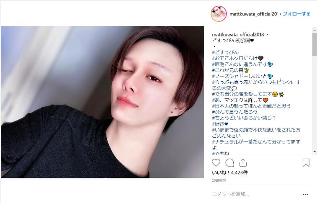Click the caption scrollbar thumb

(x=314, y=44)
